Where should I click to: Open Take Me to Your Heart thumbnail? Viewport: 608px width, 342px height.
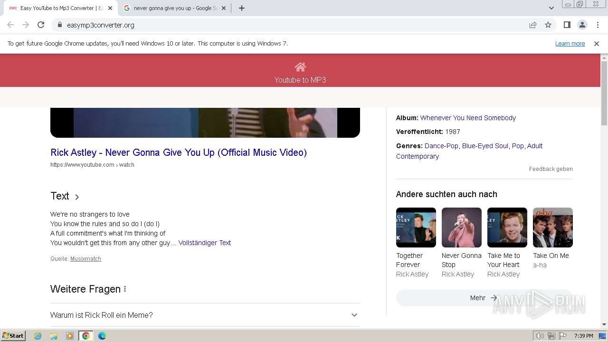[x=507, y=228]
